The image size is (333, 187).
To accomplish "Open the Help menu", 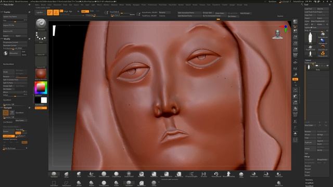I will pos(246,5).
